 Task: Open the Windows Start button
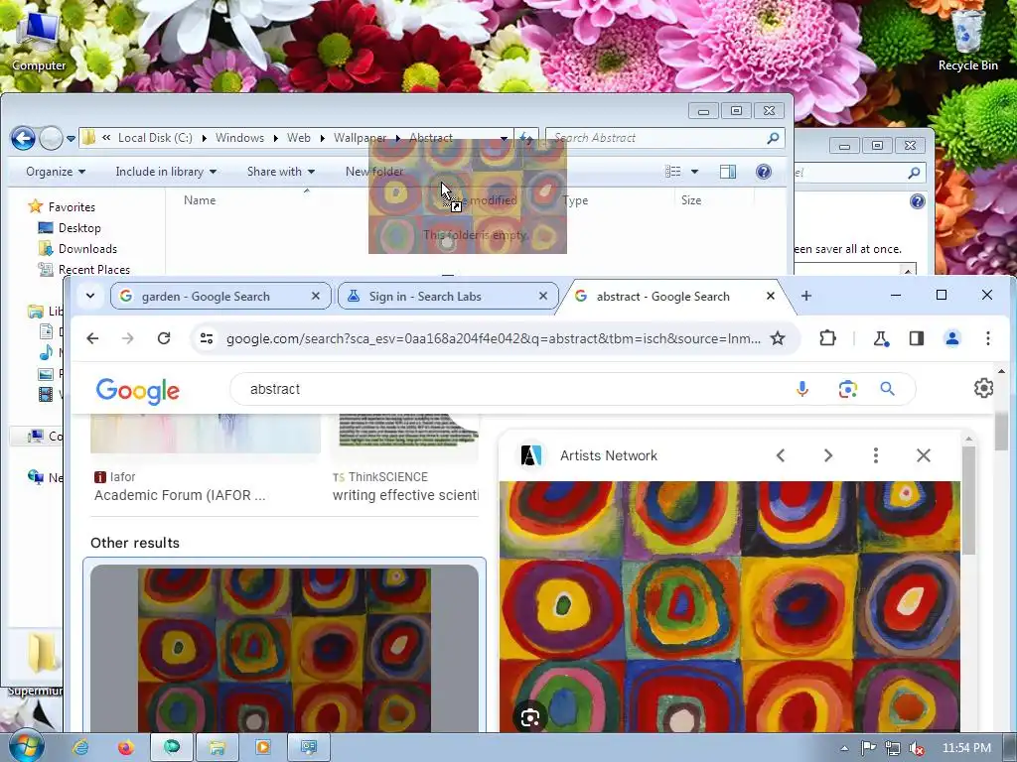26,747
